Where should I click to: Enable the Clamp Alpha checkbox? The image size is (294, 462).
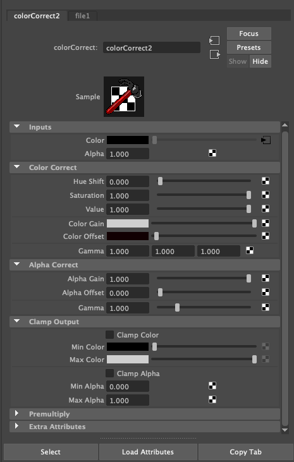coord(110,374)
